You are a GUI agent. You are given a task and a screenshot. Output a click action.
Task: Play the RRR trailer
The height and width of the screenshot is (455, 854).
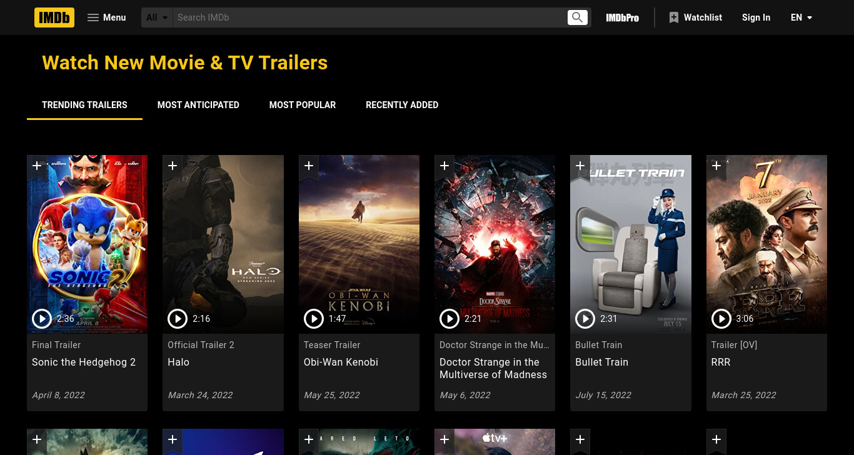point(721,319)
